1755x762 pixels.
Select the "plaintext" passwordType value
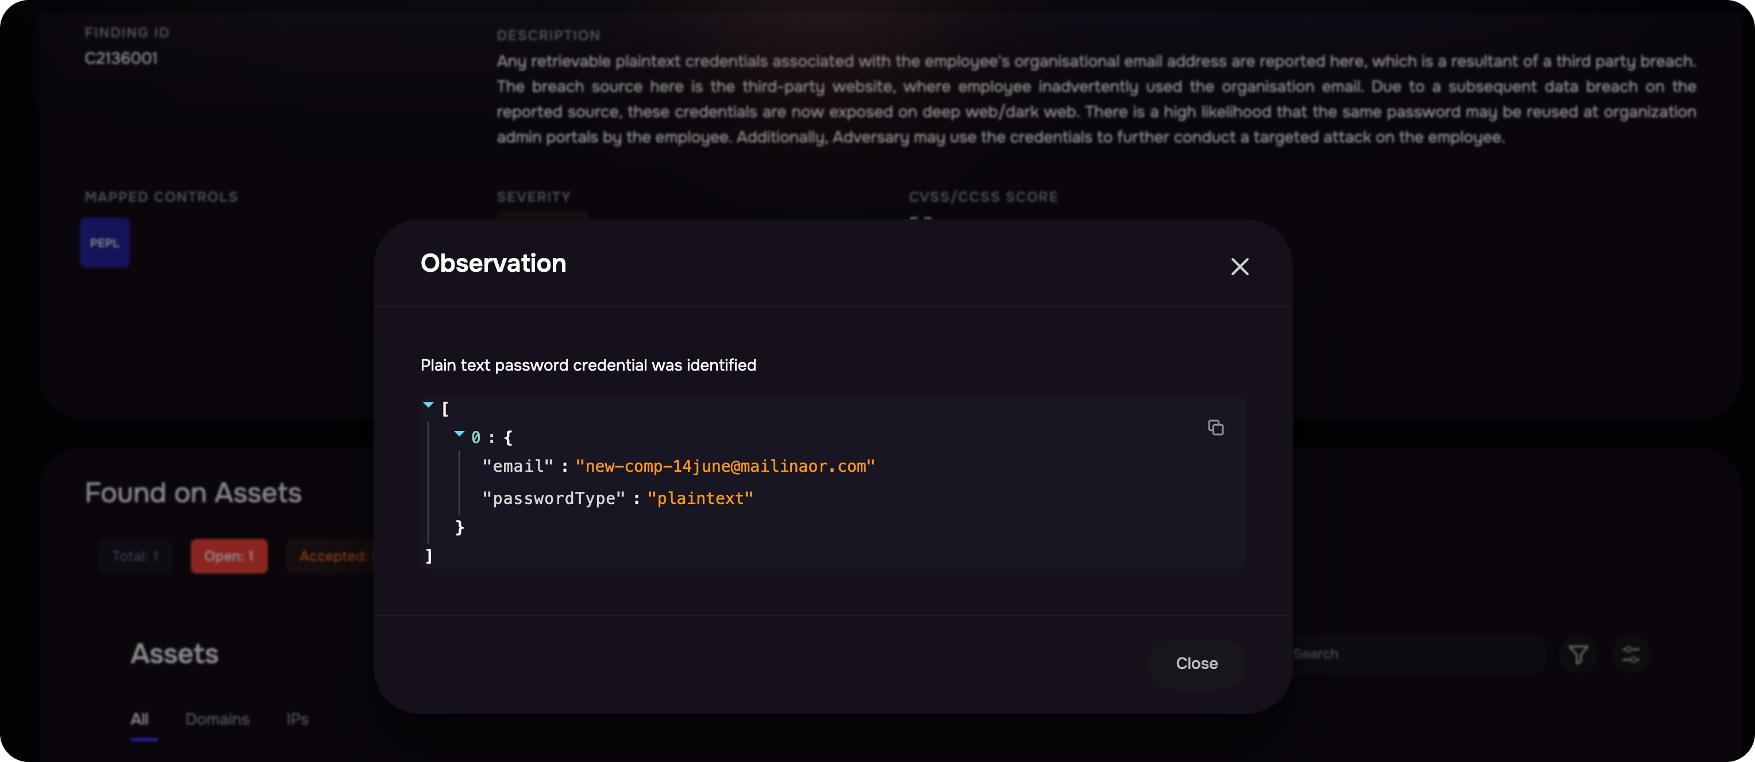[700, 498]
